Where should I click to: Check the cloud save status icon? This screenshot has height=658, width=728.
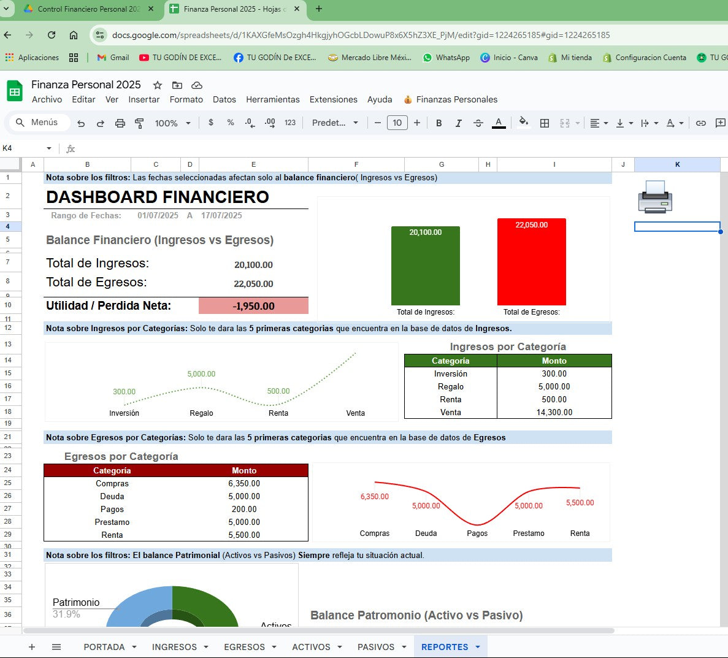click(197, 85)
